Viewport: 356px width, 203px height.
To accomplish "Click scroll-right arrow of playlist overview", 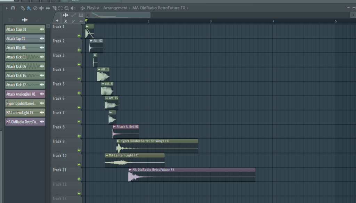I will [353, 15].
